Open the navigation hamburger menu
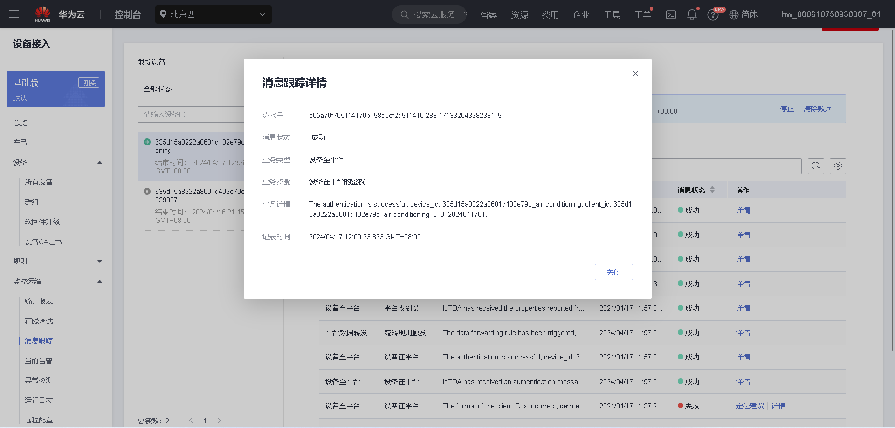Screen dimensions: 895x428 14,14
